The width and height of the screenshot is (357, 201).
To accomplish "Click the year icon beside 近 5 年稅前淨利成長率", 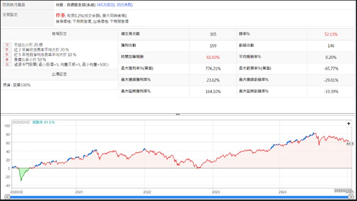I will pyautogui.click(x=6, y=55).
